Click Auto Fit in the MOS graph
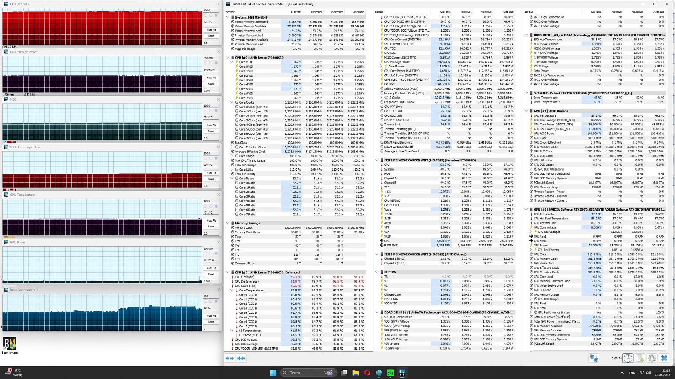This screenshot has height=379, width=675. click(x=211, y=125)
